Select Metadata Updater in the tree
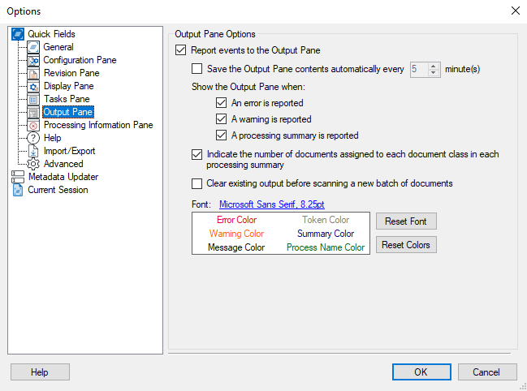The width and height of the screenshot is (527, 391). (63, 177)
